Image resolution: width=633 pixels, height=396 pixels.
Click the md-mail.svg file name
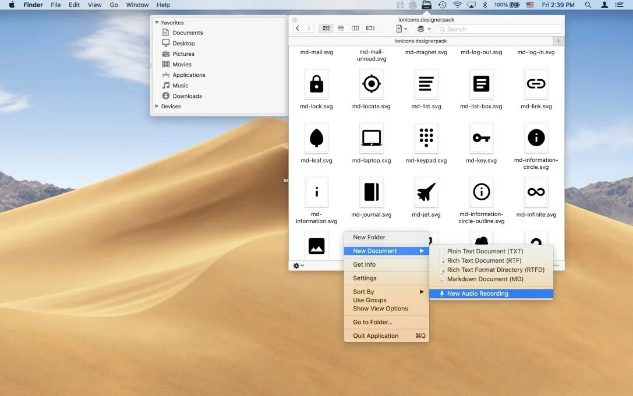coord(317,52)
